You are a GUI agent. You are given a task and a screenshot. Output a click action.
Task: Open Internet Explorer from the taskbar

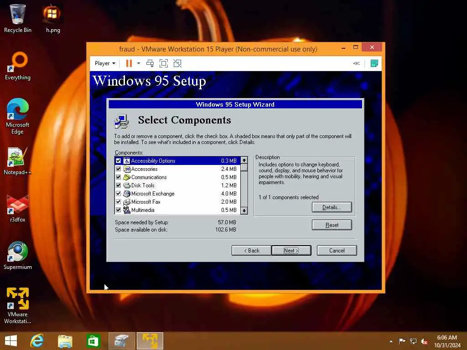tap(37, 341)
